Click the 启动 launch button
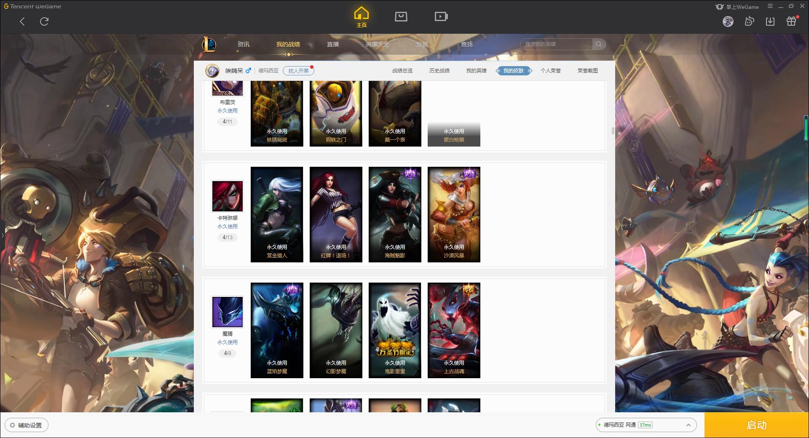Image resolution: width=809 pixels, height=438 pixels. pos(756,425)
